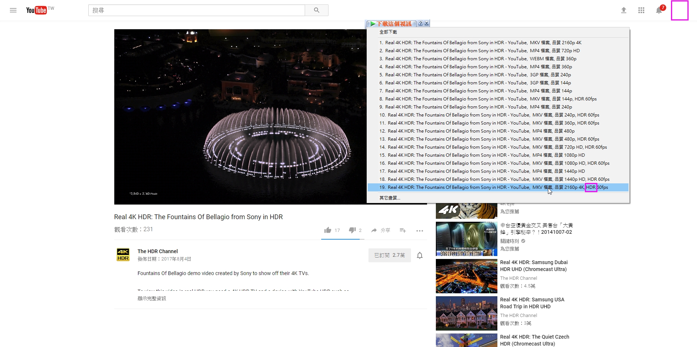Choose item 9 MP4 240p
The width and height of the screenshot is (697, 347).
[498, 107]
